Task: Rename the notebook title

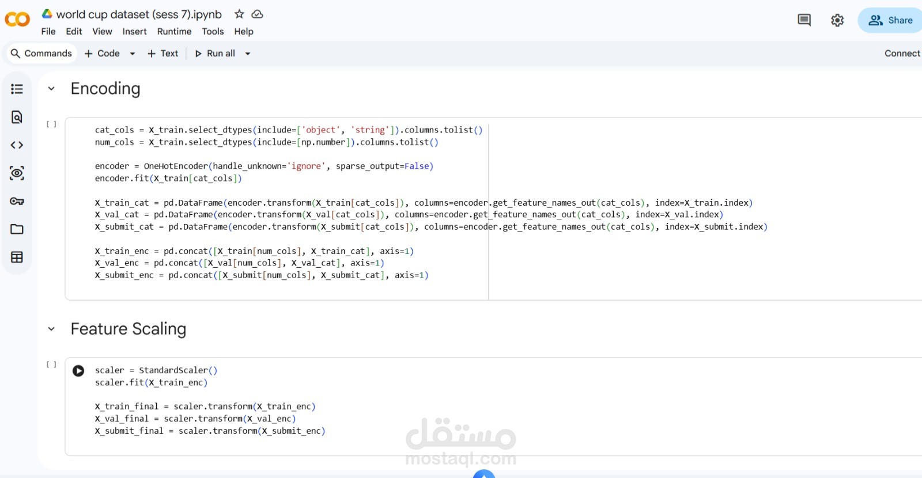Action: (x=139, y=14)
